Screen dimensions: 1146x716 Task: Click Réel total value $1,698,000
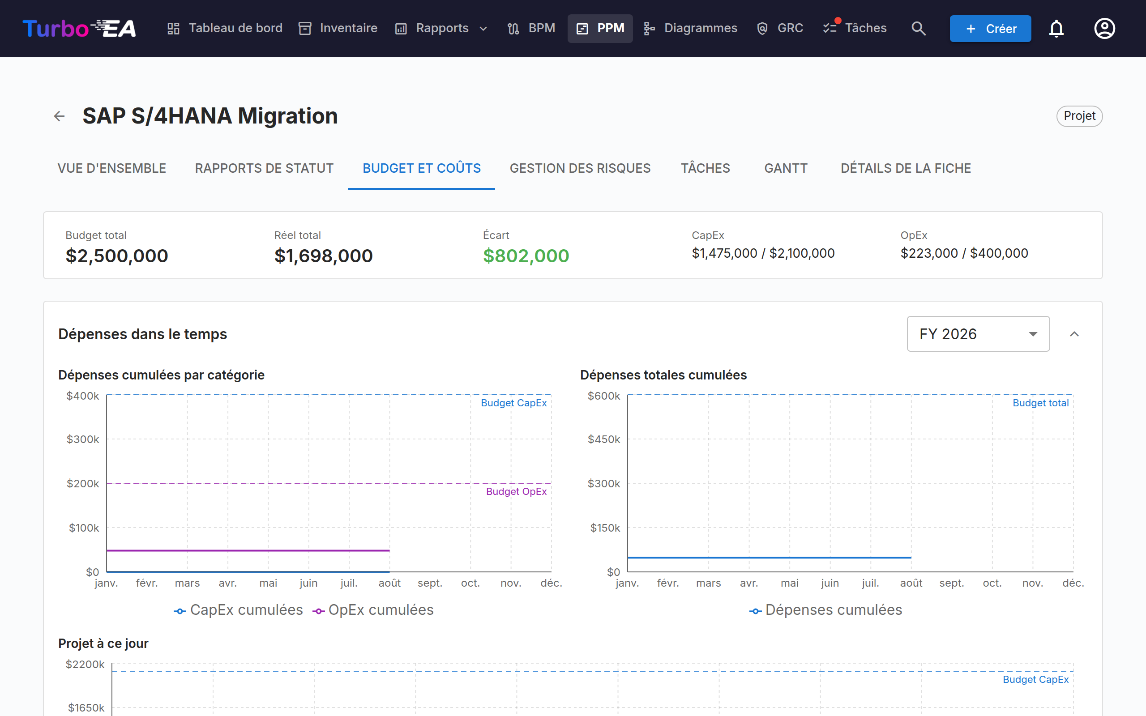[324, 256]
